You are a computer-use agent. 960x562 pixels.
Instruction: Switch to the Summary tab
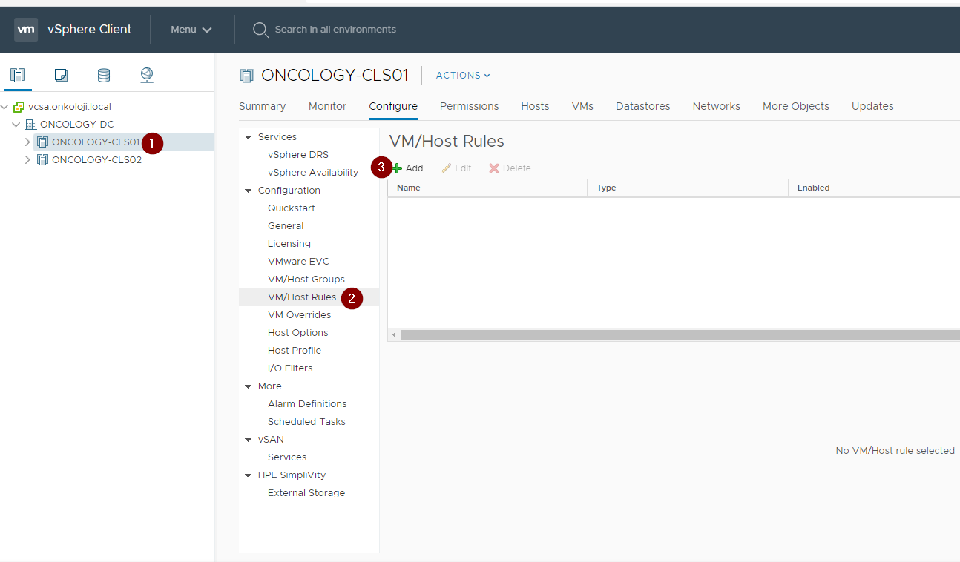coord(262,106)
